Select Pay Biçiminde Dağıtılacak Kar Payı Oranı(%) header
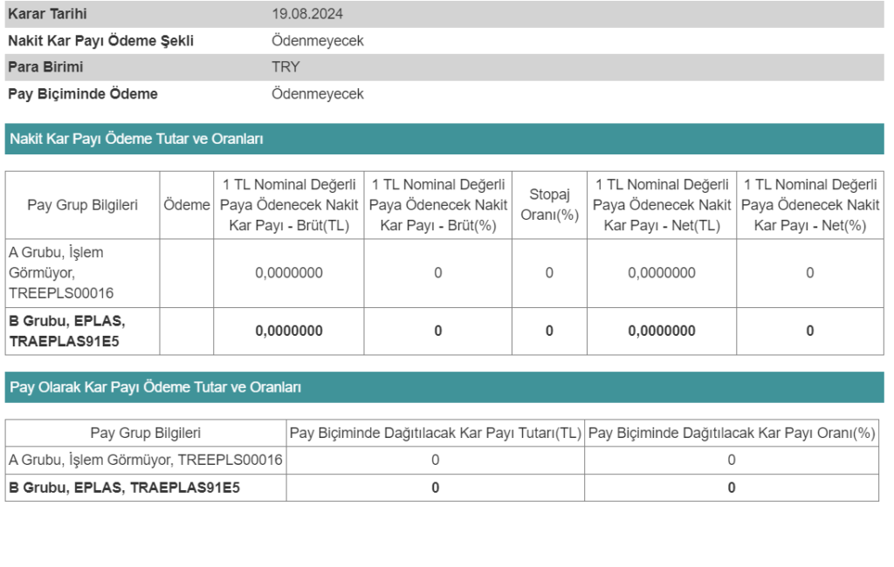 click(731, 433)
